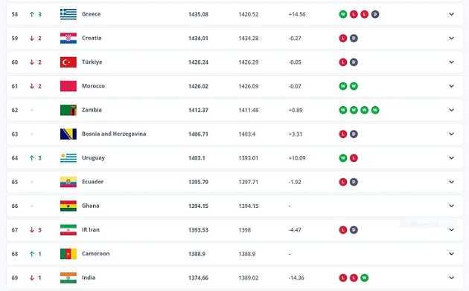Click the Zambia flag icon
Image resolution: width=469 pixels, height=291 pixels.
tap(68, 110)
